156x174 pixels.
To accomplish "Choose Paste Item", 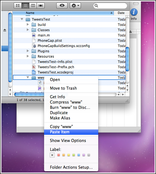I will point(71,132).
